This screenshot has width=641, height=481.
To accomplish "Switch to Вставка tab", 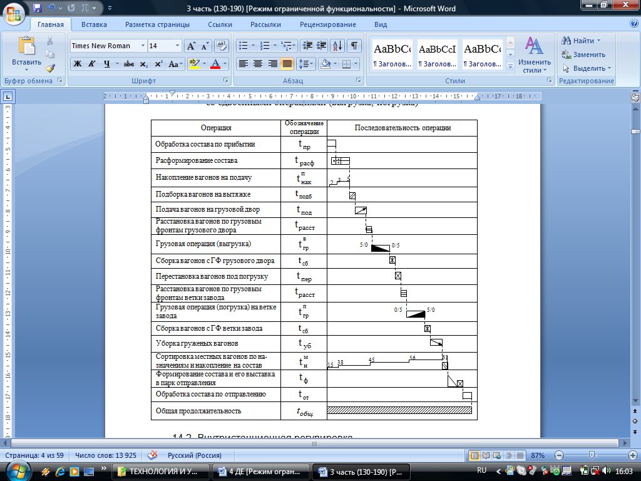I will pyautogui.click(x=94, y=24).
